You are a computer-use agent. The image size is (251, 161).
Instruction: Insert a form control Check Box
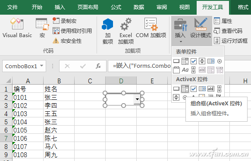(194, 61)
